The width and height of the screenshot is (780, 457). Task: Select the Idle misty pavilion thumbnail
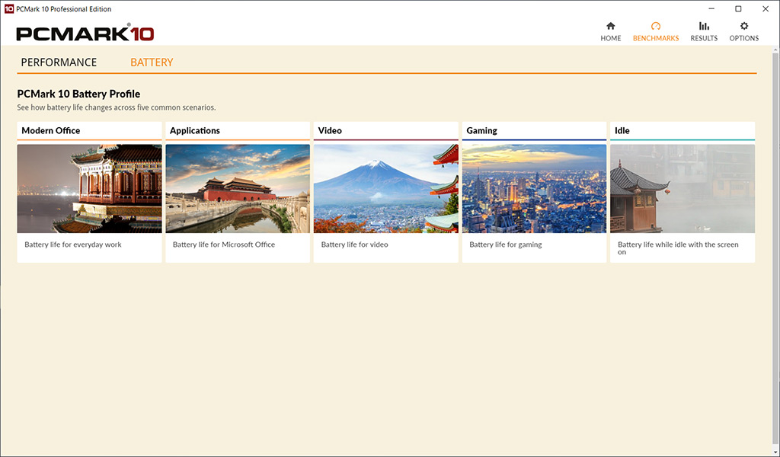click(682, 188)
